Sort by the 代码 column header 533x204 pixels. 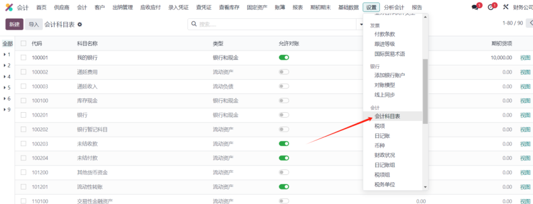coord(37,43)
